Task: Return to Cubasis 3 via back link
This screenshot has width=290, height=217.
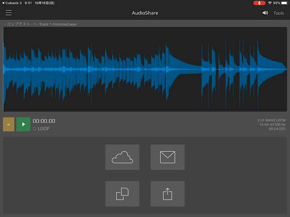Action: click(12, 3)
